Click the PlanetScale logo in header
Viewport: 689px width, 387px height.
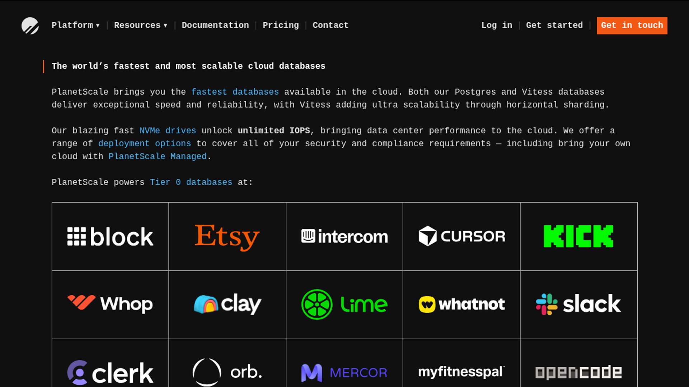click(x=30, y=25)
